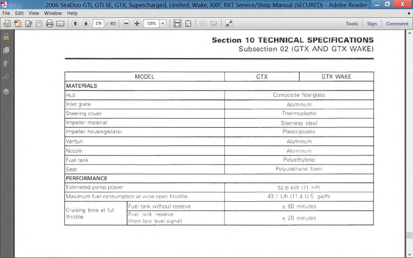The height and width of the screenshot is (258, 413).
Task: Open the View menu
Action: click(34, 13)
